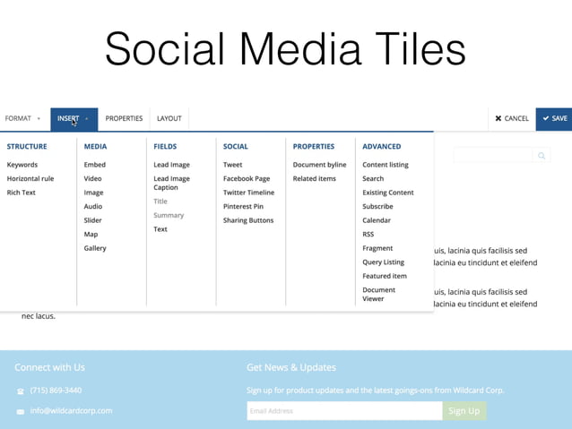Select the Text field entry
This screenshot has width=572, height=429.
point(160,229)
